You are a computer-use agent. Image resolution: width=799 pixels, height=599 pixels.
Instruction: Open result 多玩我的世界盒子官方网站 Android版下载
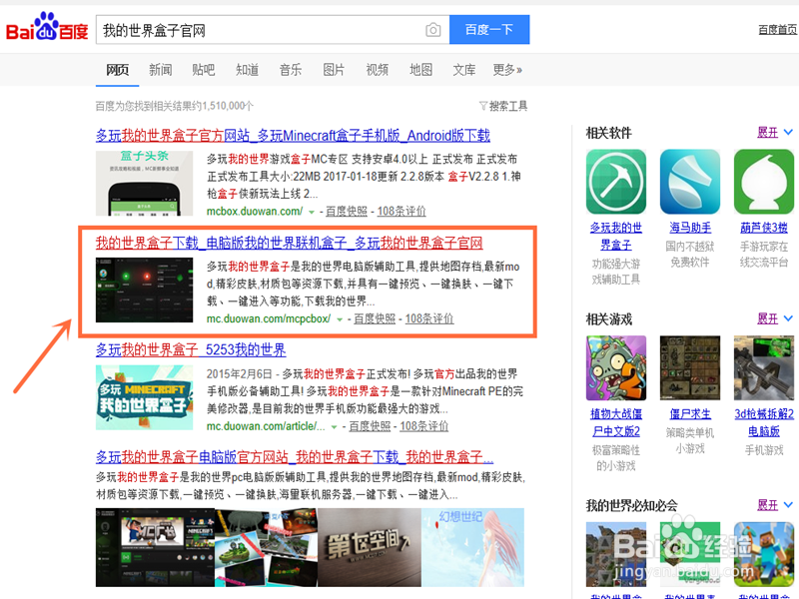pyautogui.click(x=293, y=136)
